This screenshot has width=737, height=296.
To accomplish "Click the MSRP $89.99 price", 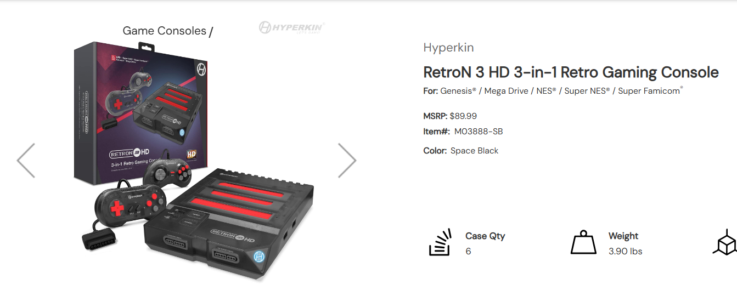I will (x=450, y=116).
